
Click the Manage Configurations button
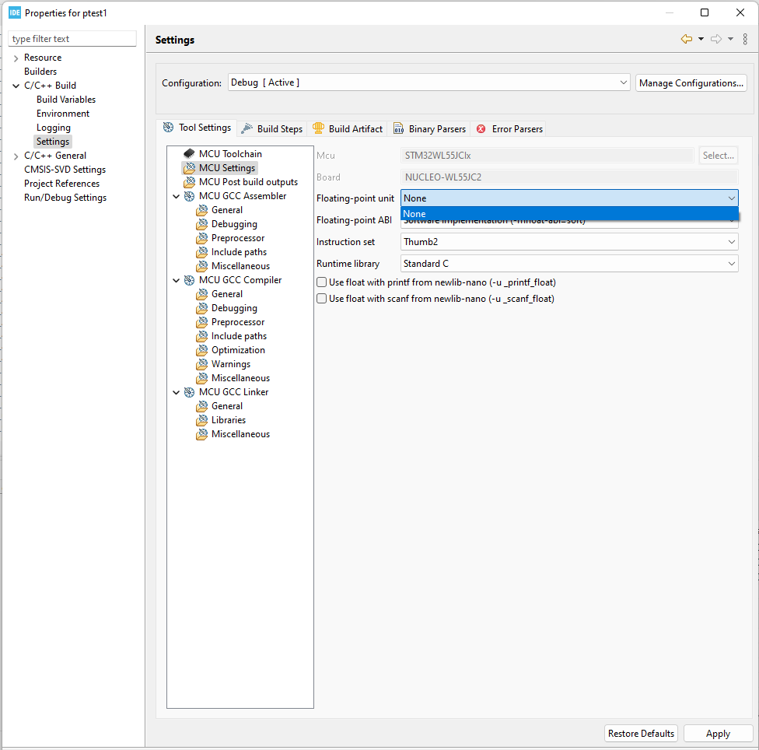[x=691, y=82]
